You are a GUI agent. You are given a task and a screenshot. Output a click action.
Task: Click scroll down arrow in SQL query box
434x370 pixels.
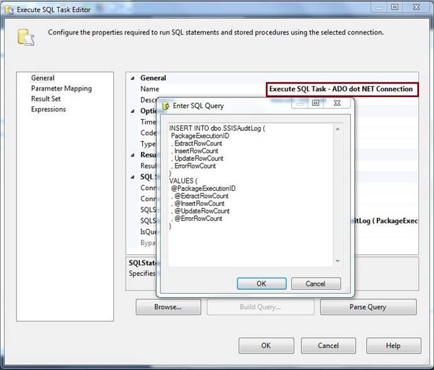coord(338,261)
